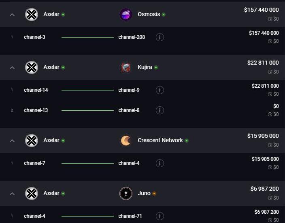Click the Kujira chain logo

(x=126, y=67)
